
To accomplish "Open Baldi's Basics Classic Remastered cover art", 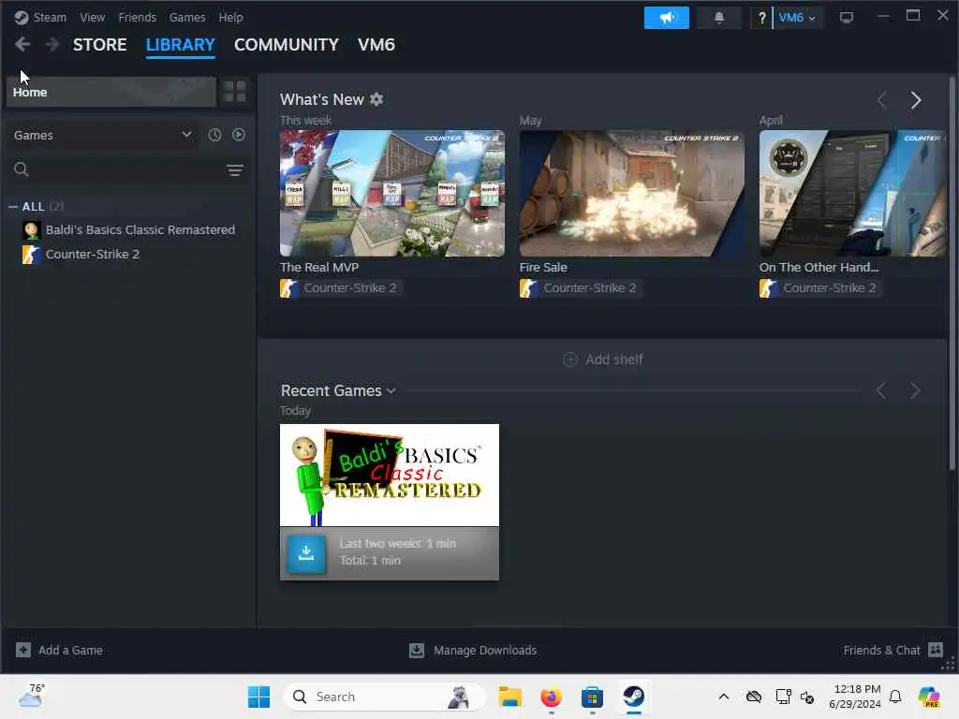I will point(390,475).
